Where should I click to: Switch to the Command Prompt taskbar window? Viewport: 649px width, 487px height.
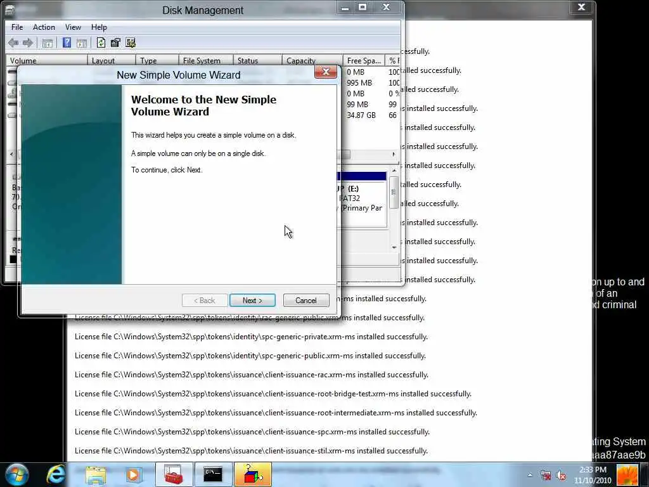[x=213, y=474]
